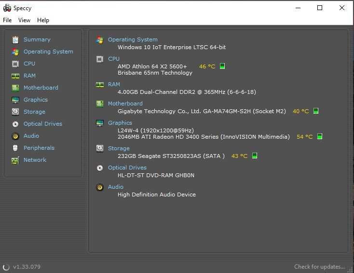Open the View menu
This screenshot has height=273, width=354.
[x=24, y=20]
